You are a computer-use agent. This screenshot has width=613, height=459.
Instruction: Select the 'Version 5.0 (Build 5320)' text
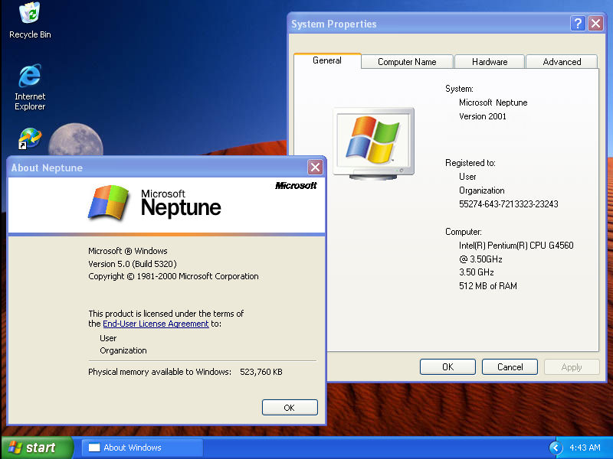133,264
